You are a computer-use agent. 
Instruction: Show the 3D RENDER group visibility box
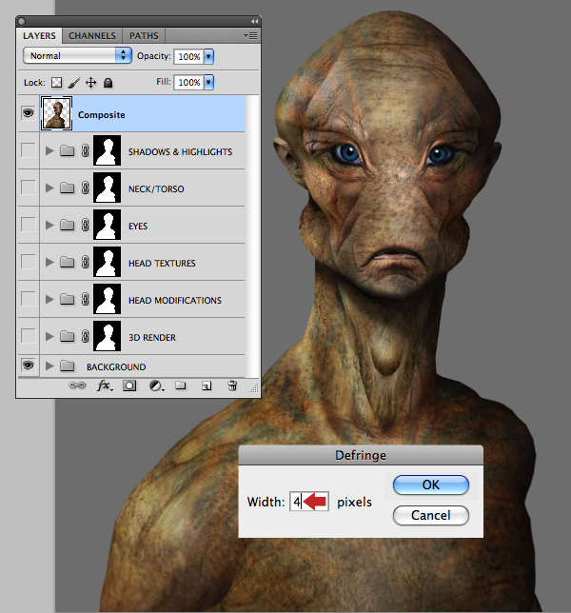(29, 336)
